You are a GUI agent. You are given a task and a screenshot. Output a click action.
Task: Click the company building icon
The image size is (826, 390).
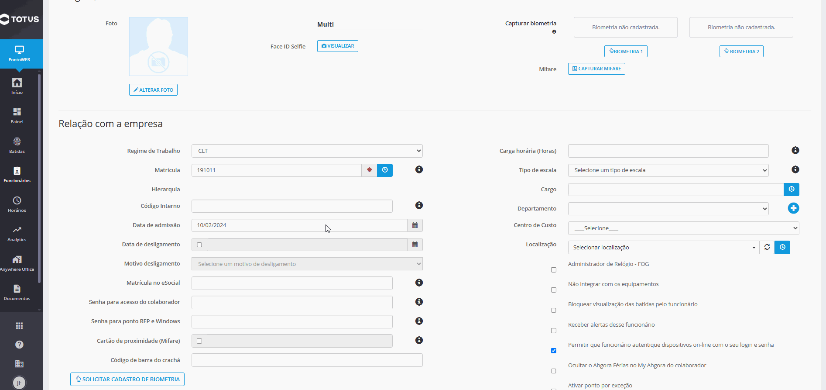click(x=19, y=364)
